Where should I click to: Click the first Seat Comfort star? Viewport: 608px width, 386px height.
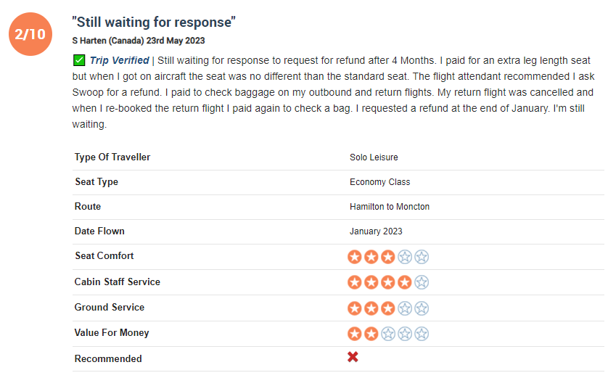pyautogui.click(x=354, y=257)
